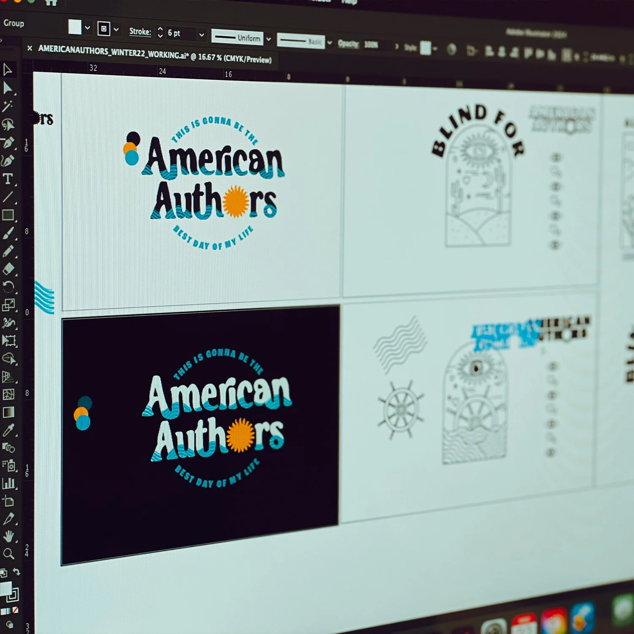This screenshot has width=634, height=634.
Task: Click the underlined Stroke label
Action: [x=139, y=32]
